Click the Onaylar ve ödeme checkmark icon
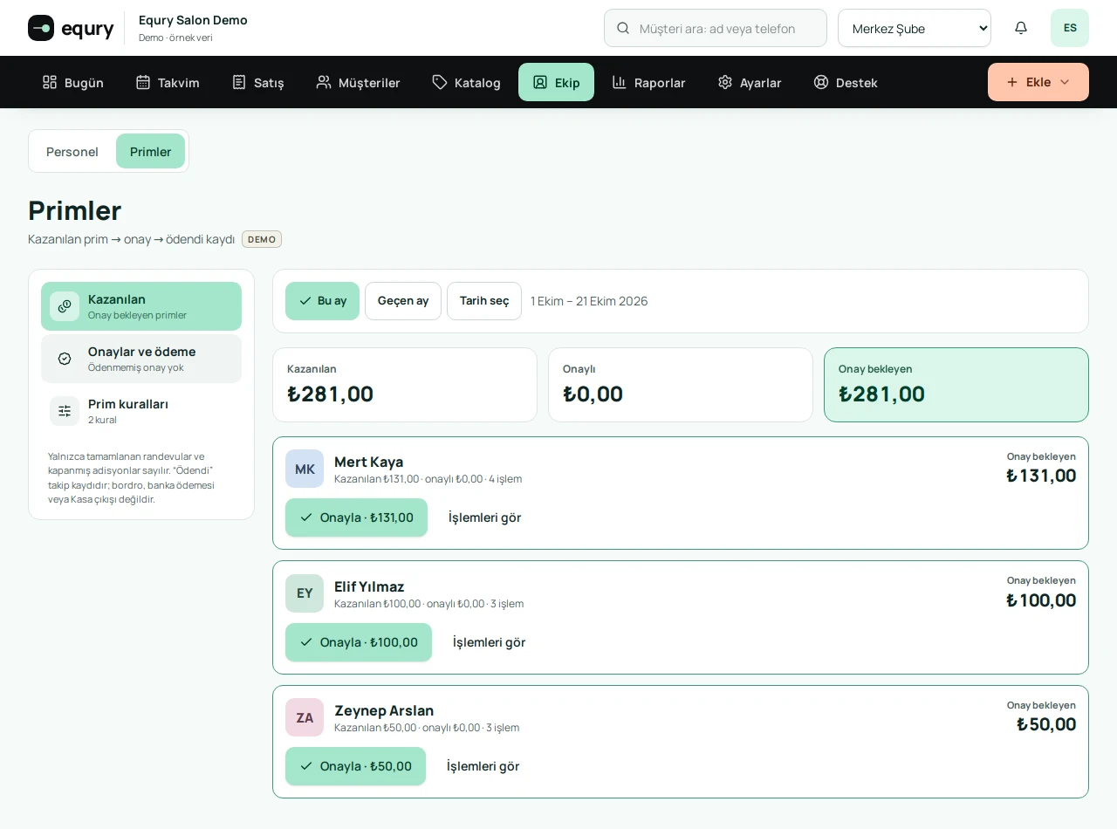 [65, 359]
